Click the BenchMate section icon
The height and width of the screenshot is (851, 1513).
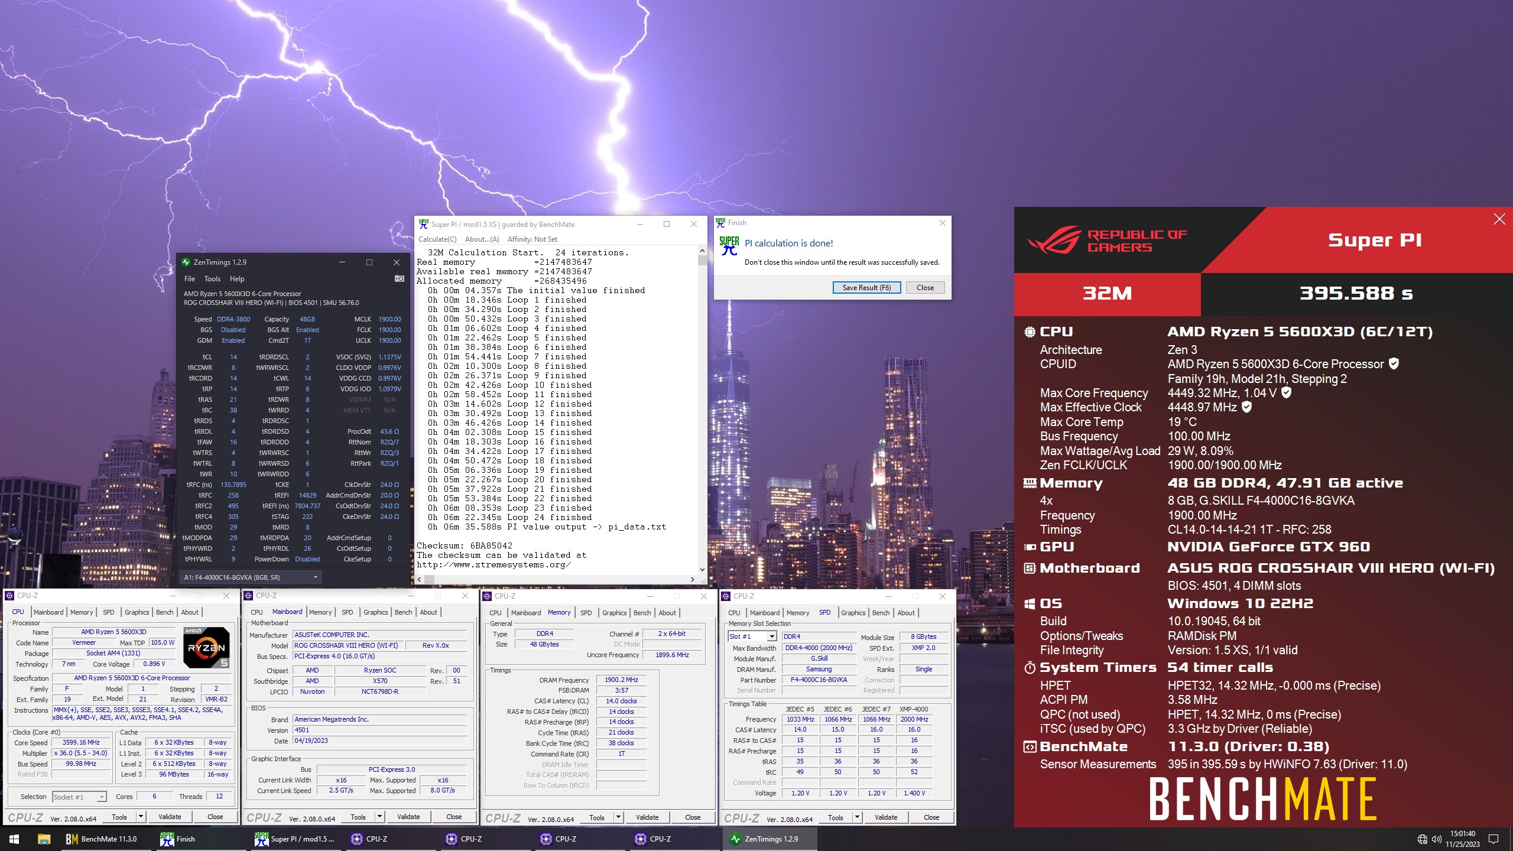[x=1030, y=747]
